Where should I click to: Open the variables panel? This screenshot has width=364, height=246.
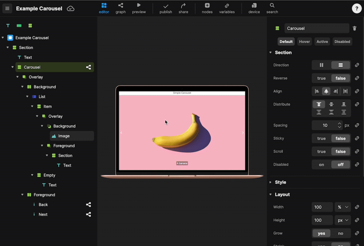[227, 8]
